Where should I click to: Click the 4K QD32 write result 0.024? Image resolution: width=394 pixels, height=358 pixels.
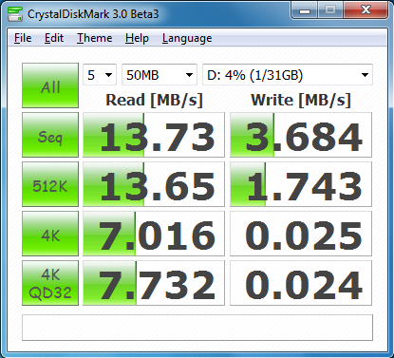point(301,283)
